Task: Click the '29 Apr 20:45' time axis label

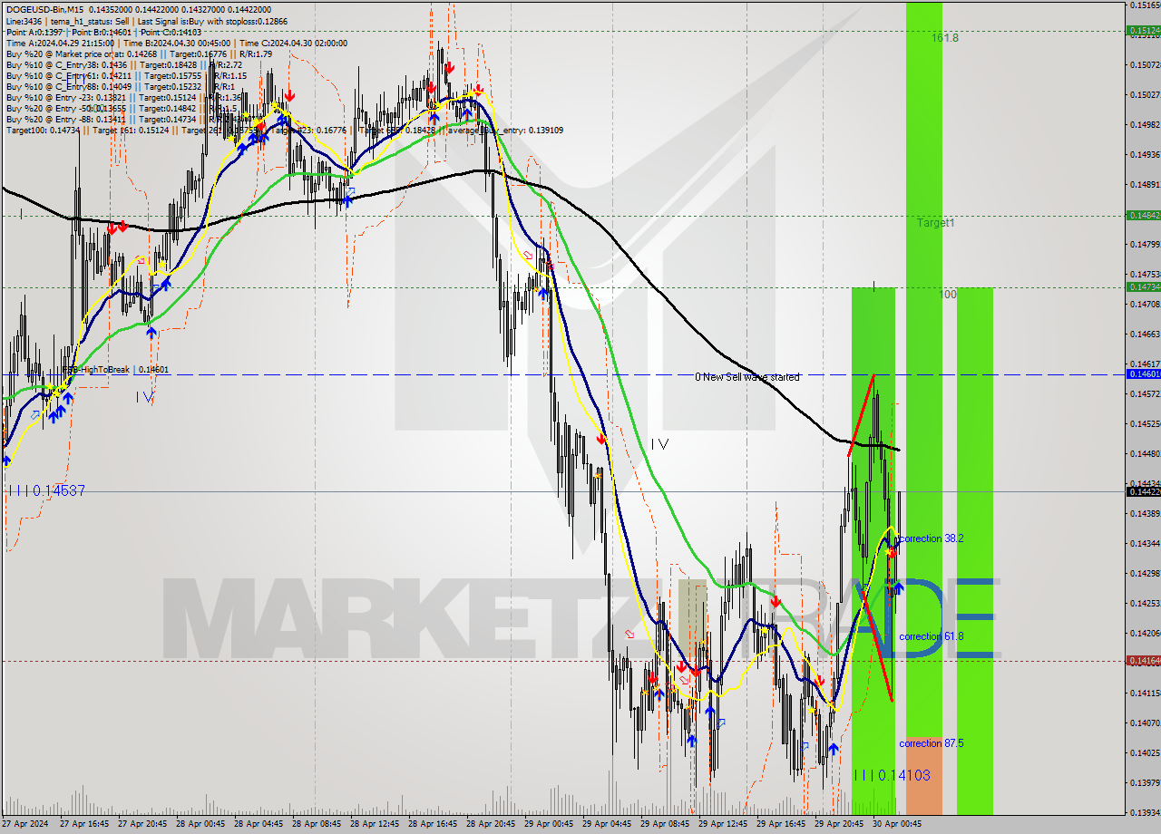Action: (839, 824)
